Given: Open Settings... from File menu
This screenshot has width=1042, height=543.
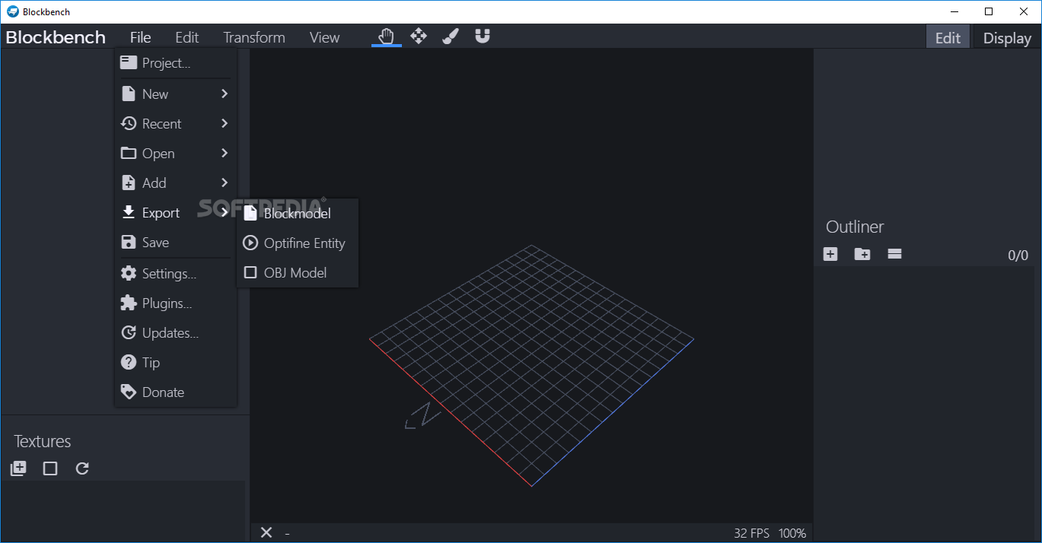Looking at the screenshot, I should tap(175, 273).
